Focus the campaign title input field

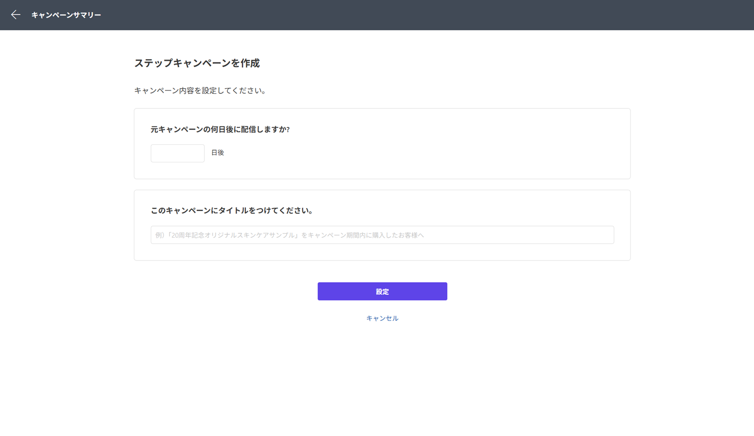[x=382, y=235]
